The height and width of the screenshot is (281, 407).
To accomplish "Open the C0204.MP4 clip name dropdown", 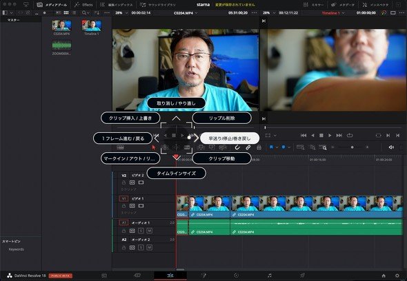I will tap(186, 12).
